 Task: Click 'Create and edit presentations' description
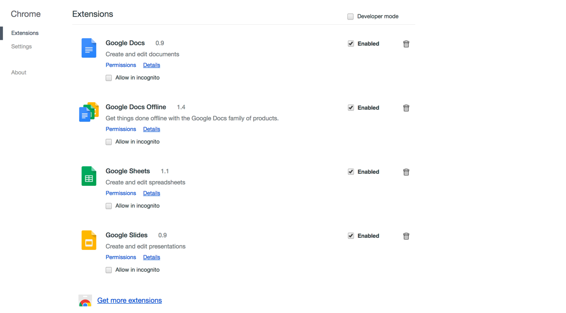[146, 247]
